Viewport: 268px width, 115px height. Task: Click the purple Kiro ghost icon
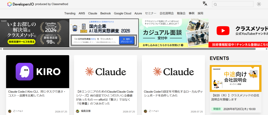coord(24,72)
